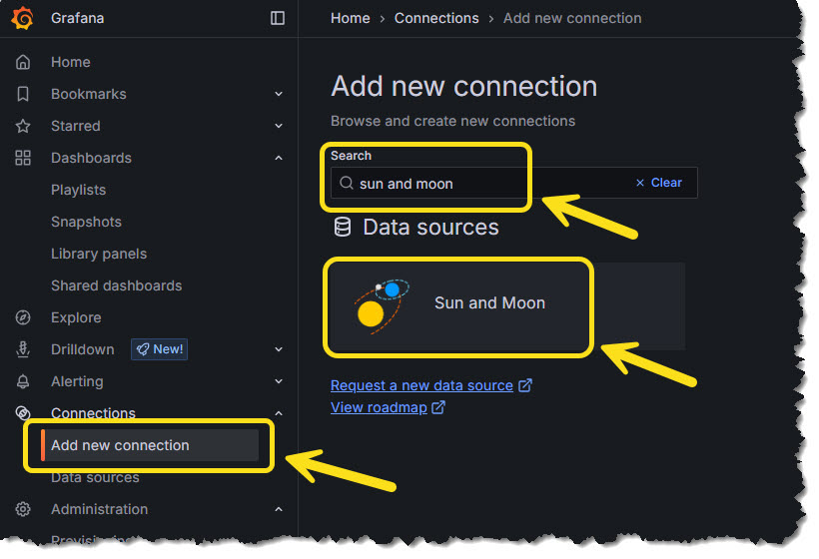The width and height of the screenshot is (819, 559).
Task: Click the Add new connection breadcrumb
Action: pyautogui.click(x=572, y=18)
